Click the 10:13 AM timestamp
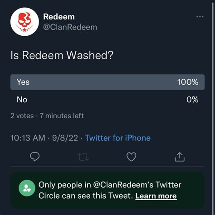Image resolution: width=215 pixels, height=215 pixels. (x=28, y=138)
